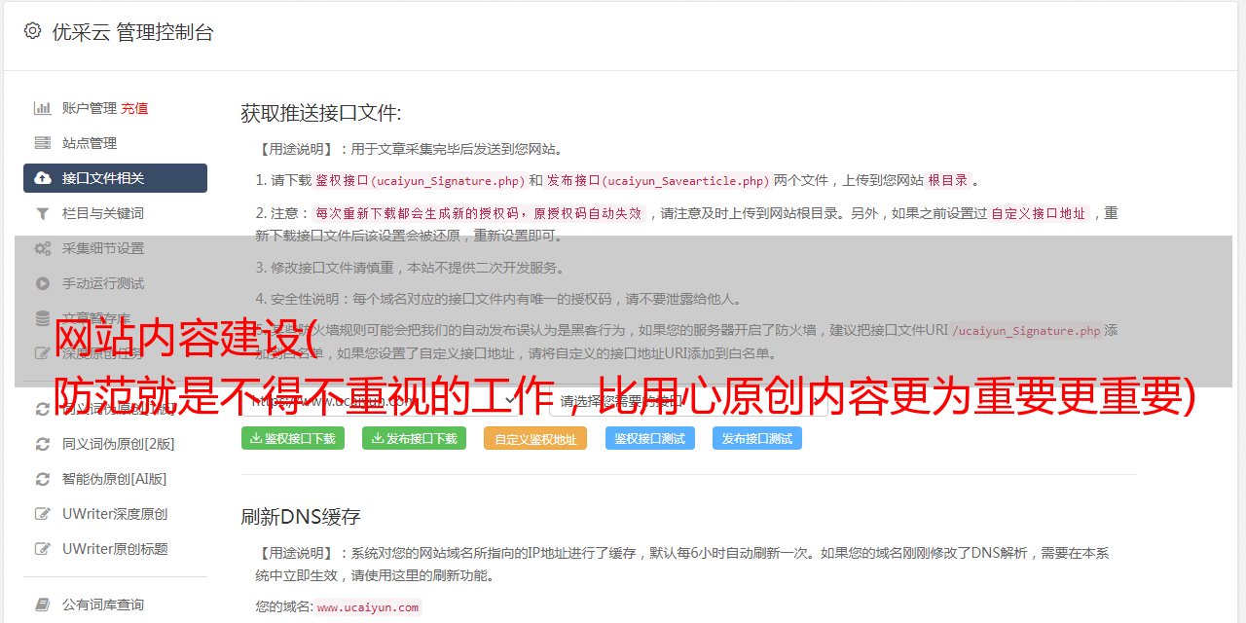Click the 获取推送接口文件 heading
Image resolution: width=1246 pixels, height=623 pixels.
pyautogui.click(x=321, y=113)
